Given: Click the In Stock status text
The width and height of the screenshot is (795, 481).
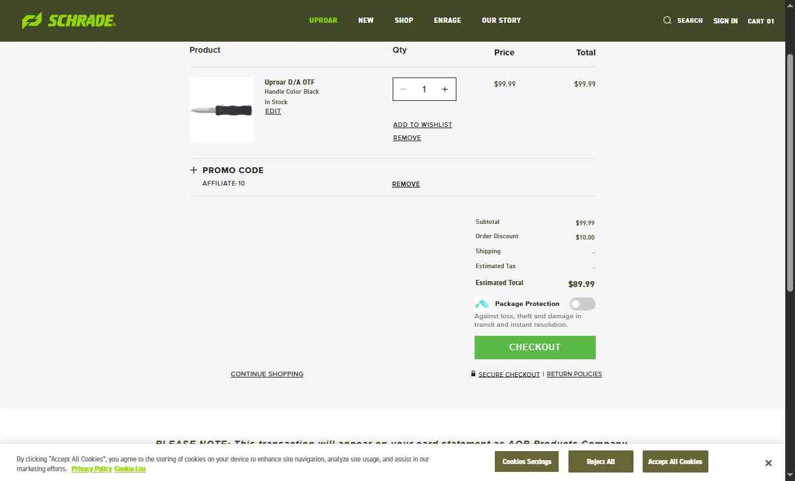Looking at the screenshot, I should pos(276,102).
